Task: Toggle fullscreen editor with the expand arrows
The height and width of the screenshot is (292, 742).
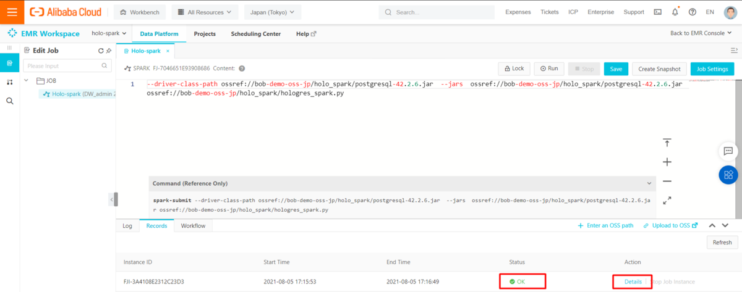Action: pos(667,200)
